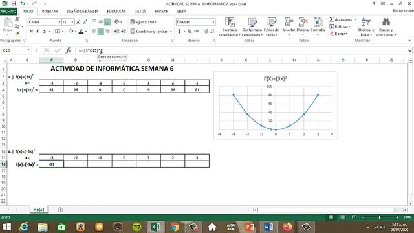Open the ARCHIVO tab

(8, 12)
